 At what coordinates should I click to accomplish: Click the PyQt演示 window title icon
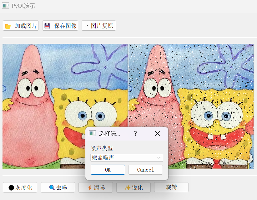(x=5, y=6)
